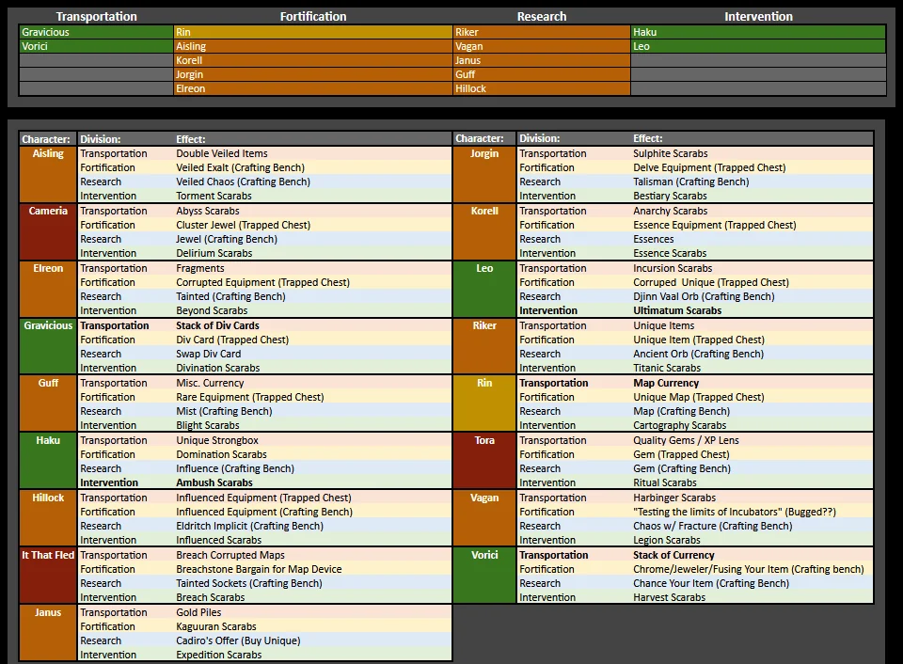Click the Fortification header in the top table
This screenshot has width=903, height=664.
313,16
